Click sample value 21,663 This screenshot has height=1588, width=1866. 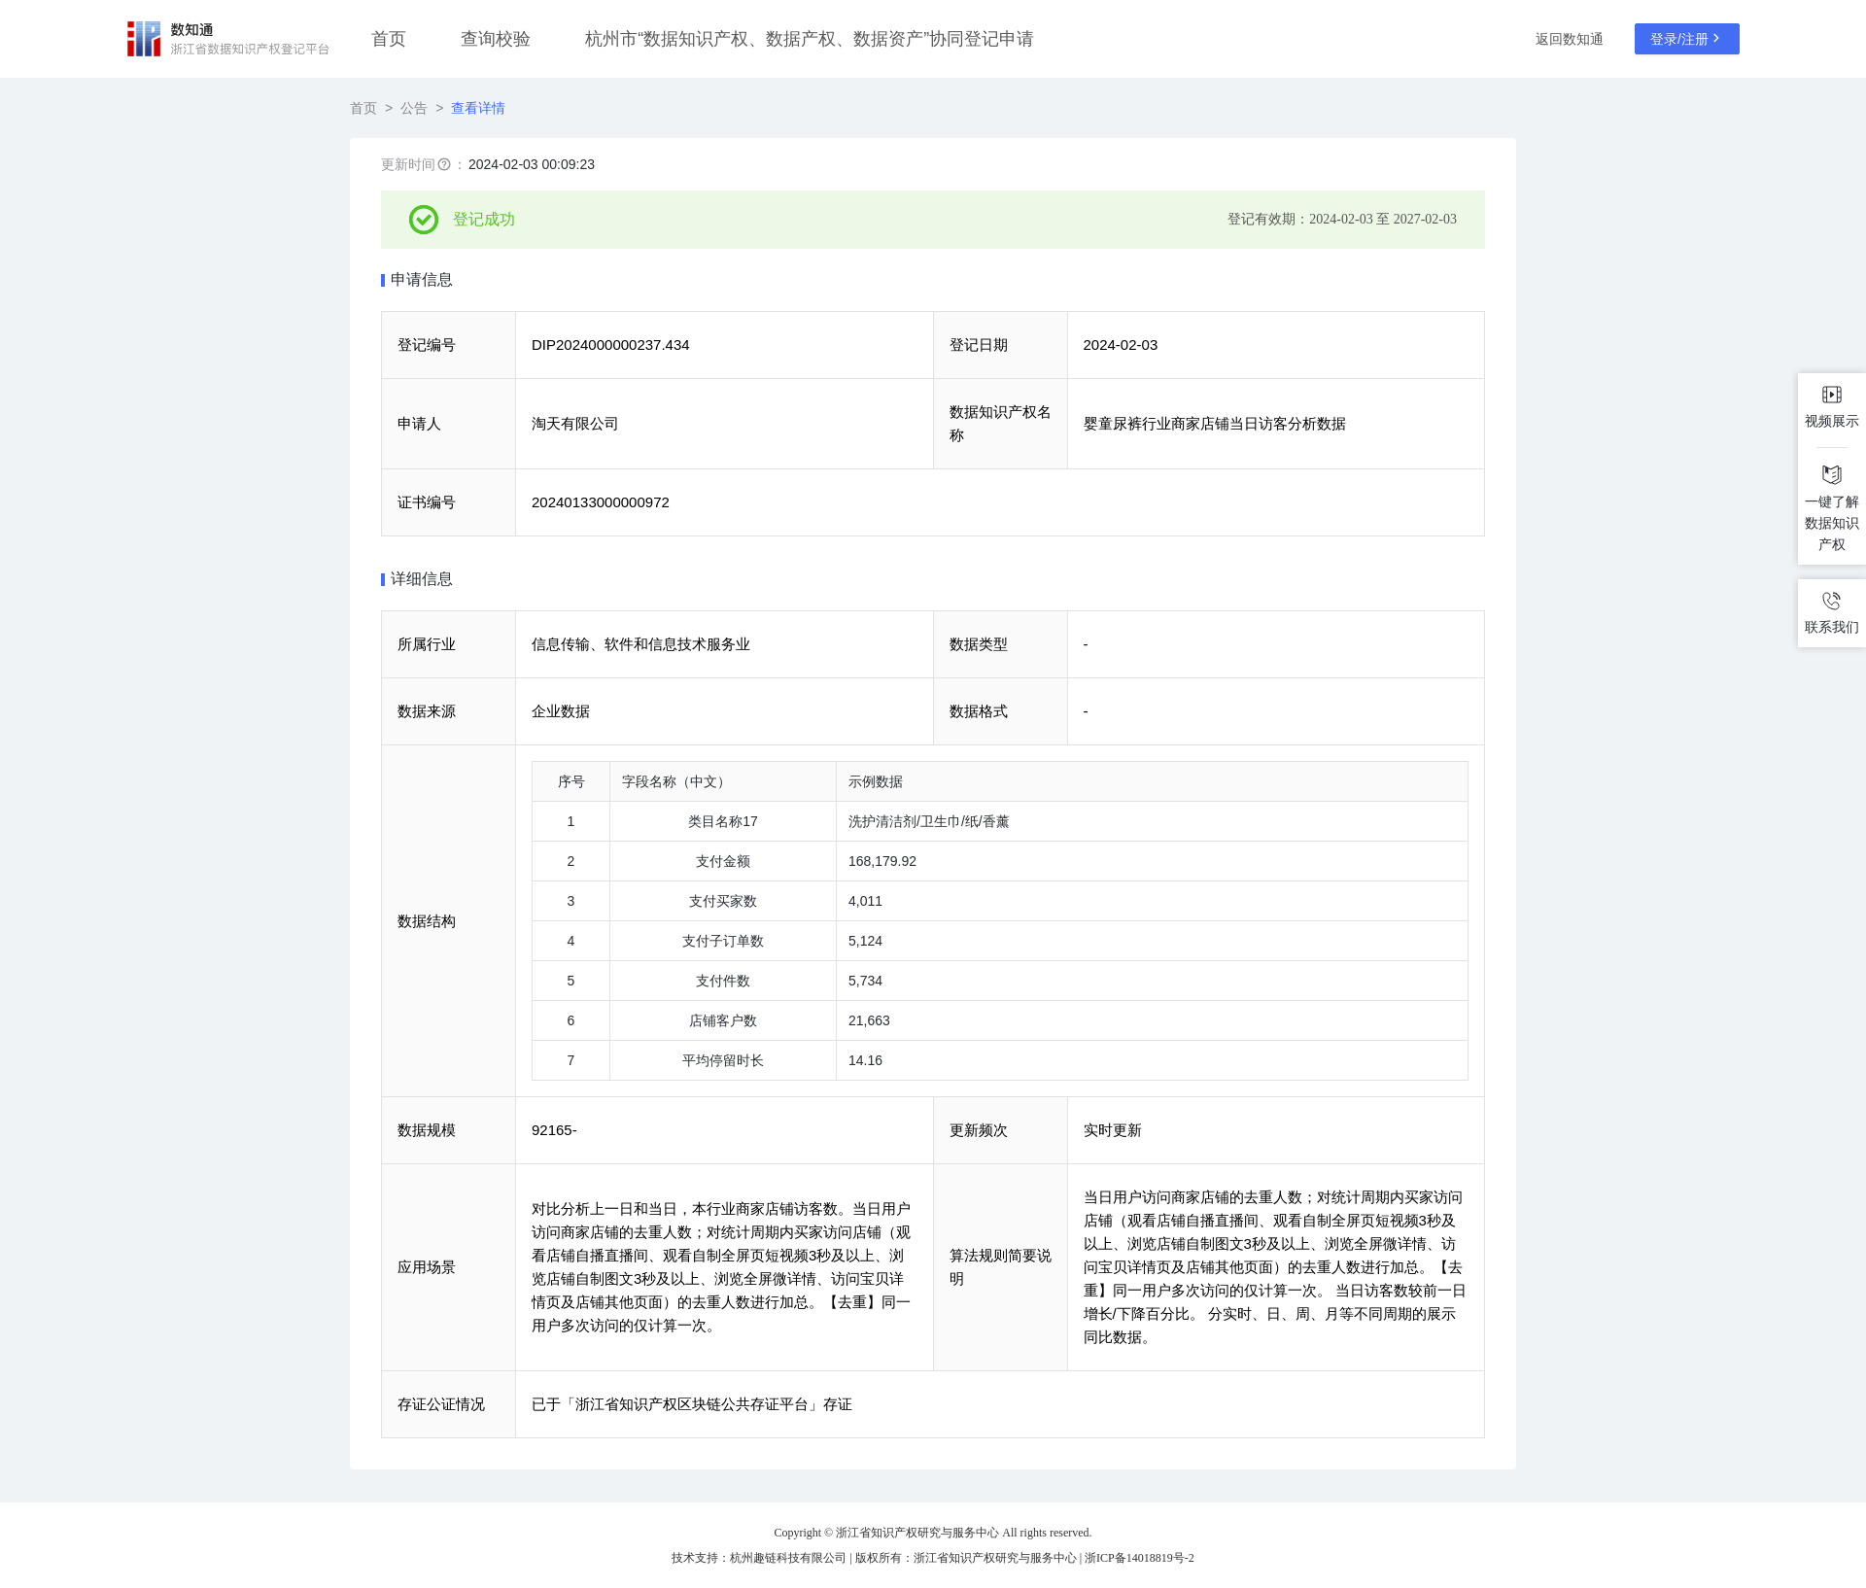pos(869,1020)
